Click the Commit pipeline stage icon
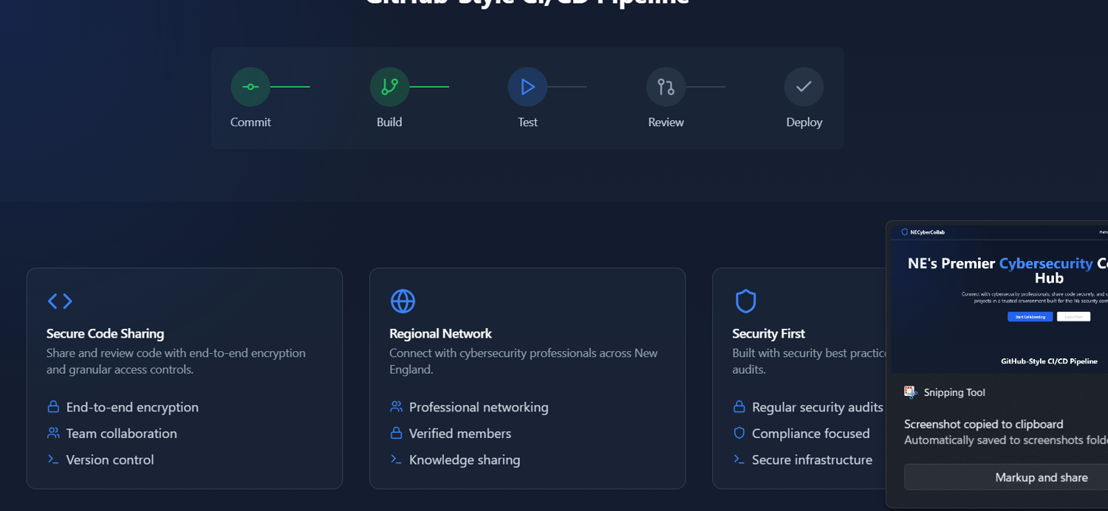The width and height of the screenshot is (1108, 511). coord(250,87)
